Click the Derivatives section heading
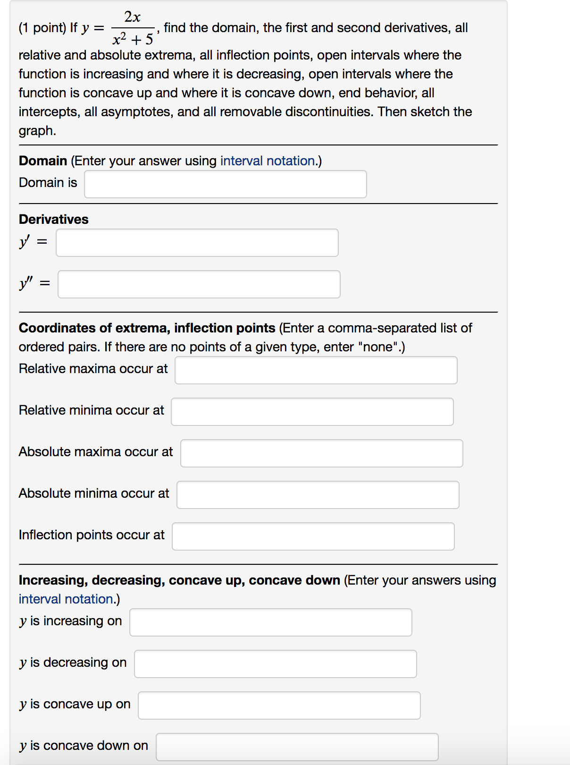Viewport: 570px width, 765px height. pos(53,219)
